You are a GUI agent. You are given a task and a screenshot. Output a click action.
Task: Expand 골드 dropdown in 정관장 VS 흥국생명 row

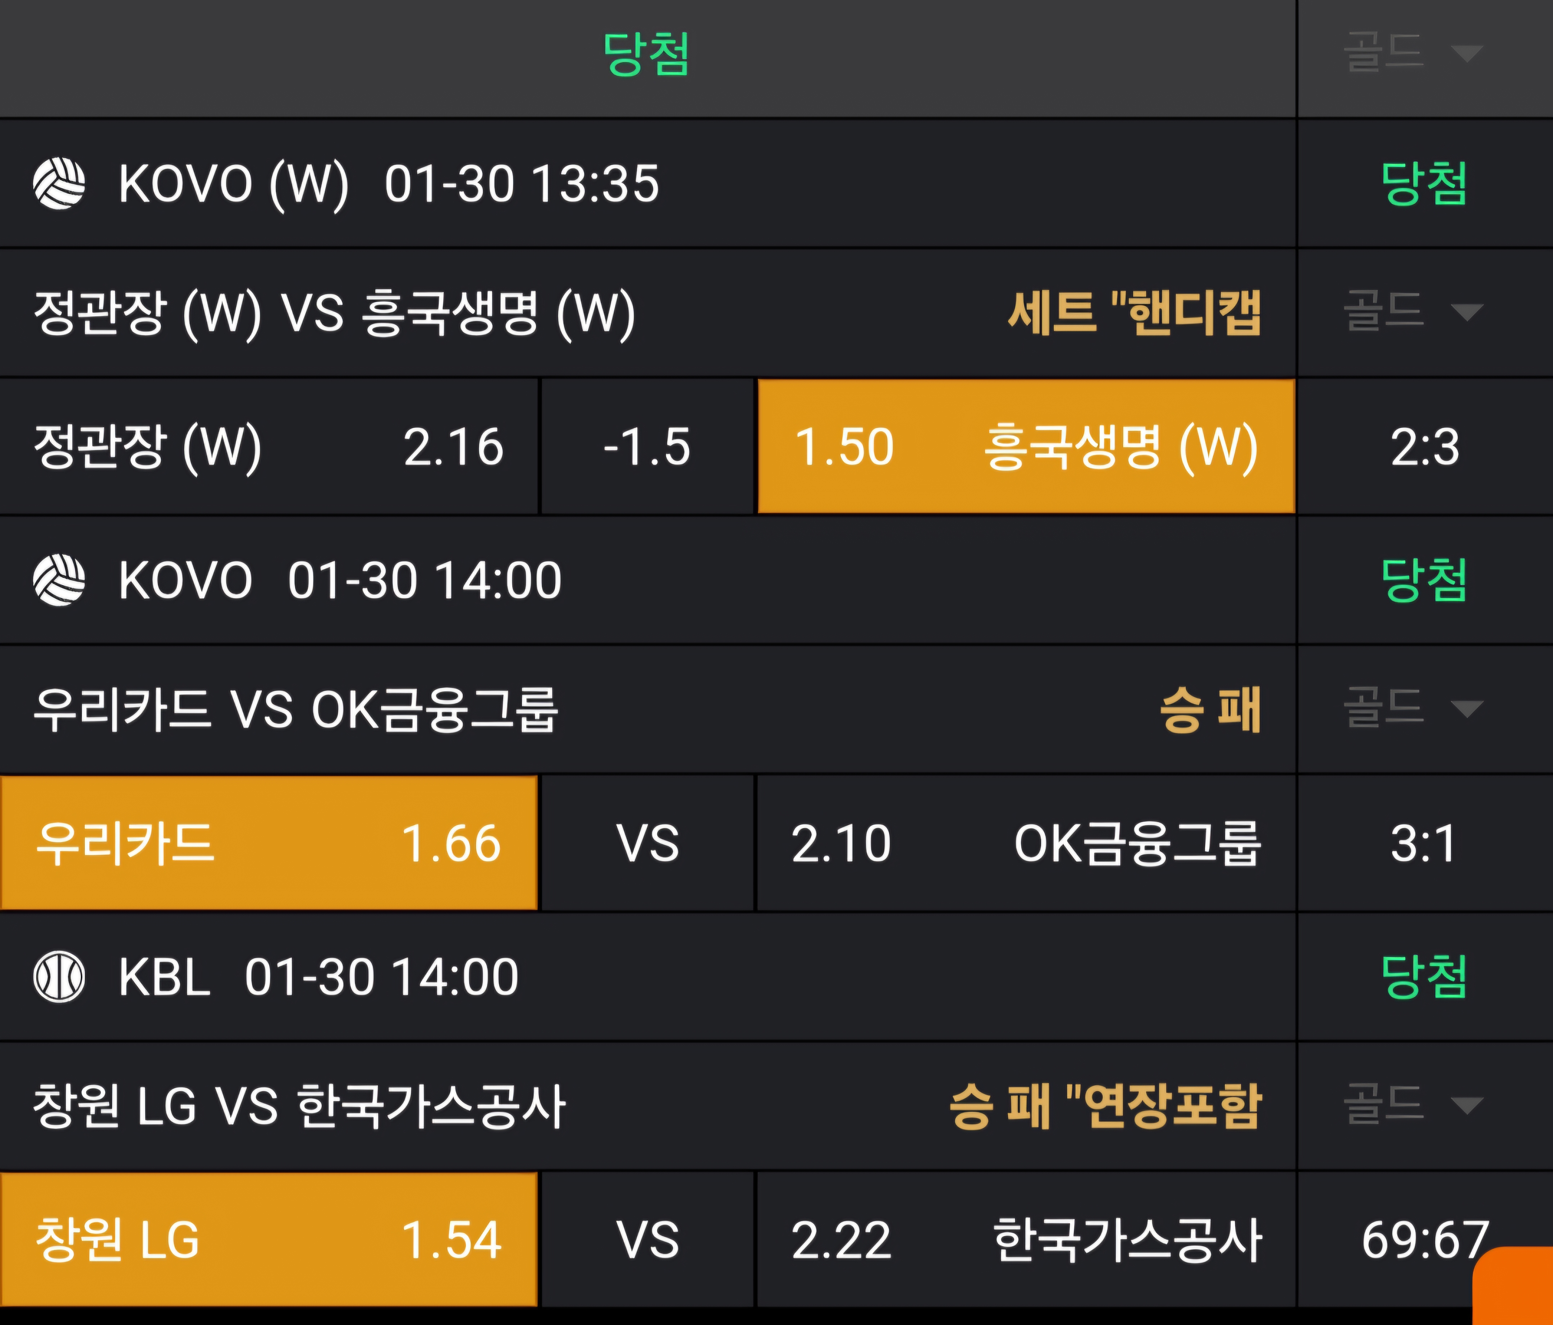(1414, 311)
